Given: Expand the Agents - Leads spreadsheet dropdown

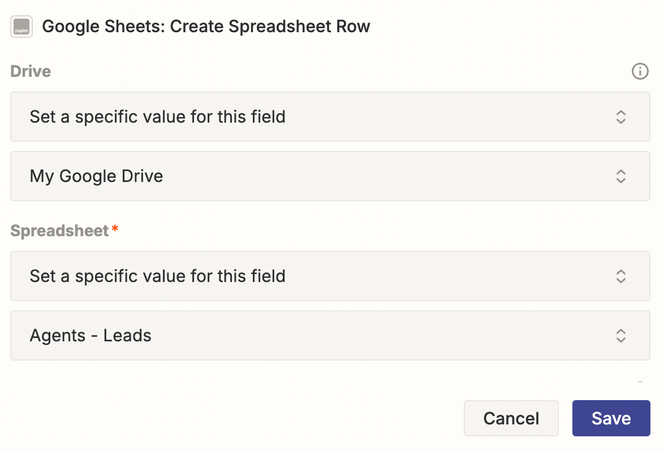Looking at the screenshot, I should pyautogui.click(x=330, y=336).
